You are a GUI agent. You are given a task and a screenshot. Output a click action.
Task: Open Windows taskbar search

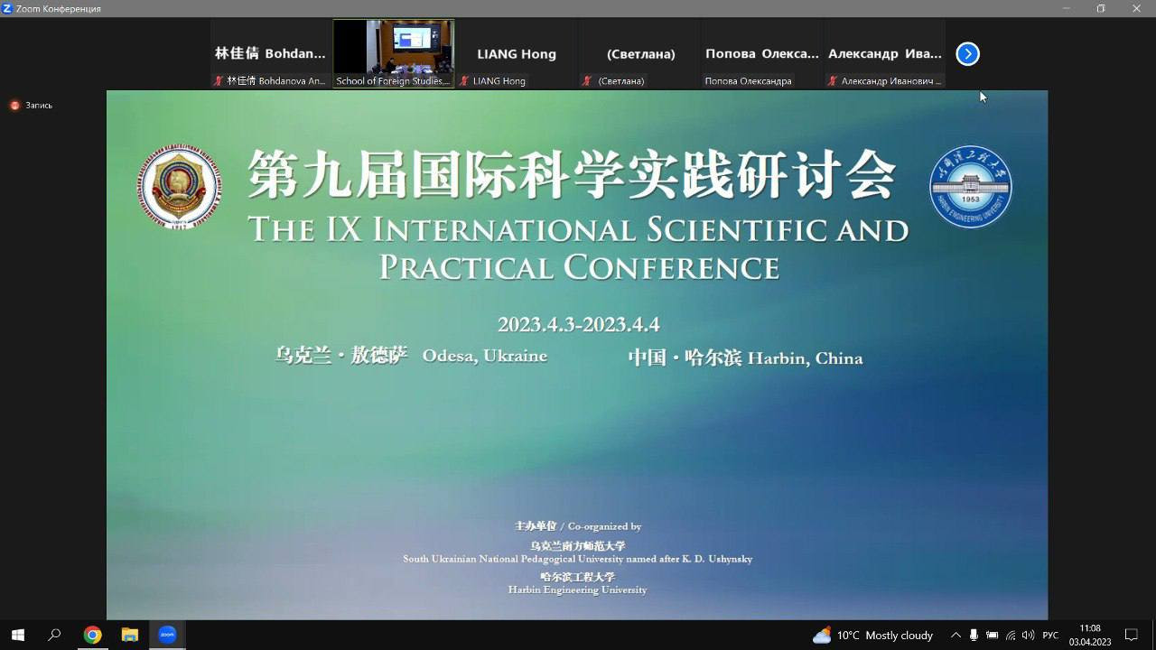54,635
